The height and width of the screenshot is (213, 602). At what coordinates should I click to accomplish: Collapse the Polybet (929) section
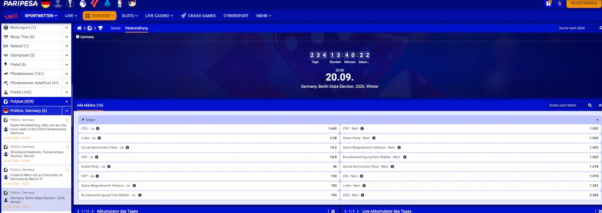coord(67,102)
